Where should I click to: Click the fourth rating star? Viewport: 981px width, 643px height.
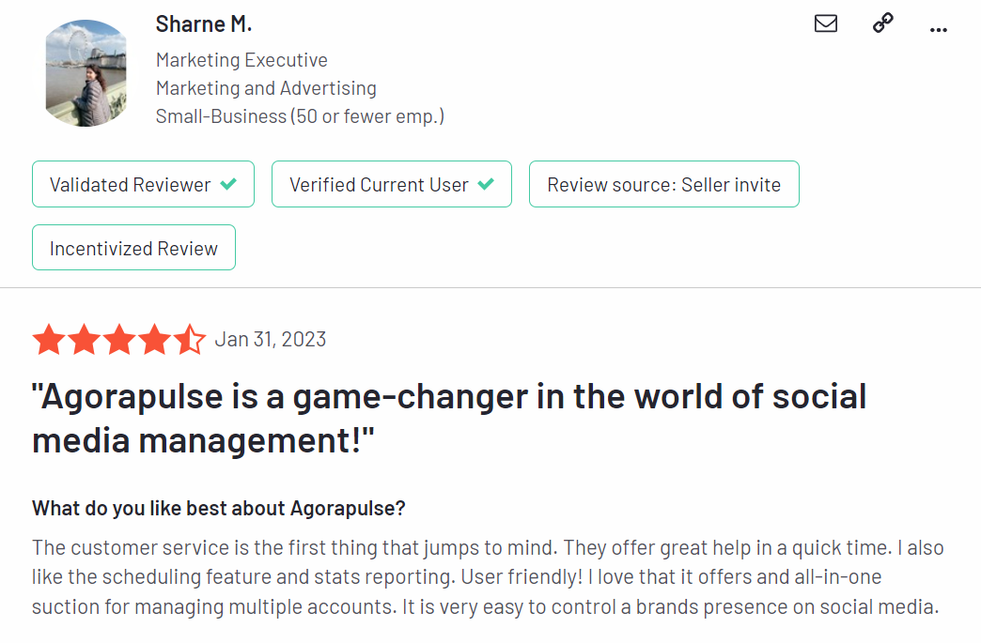pos(154,340)
